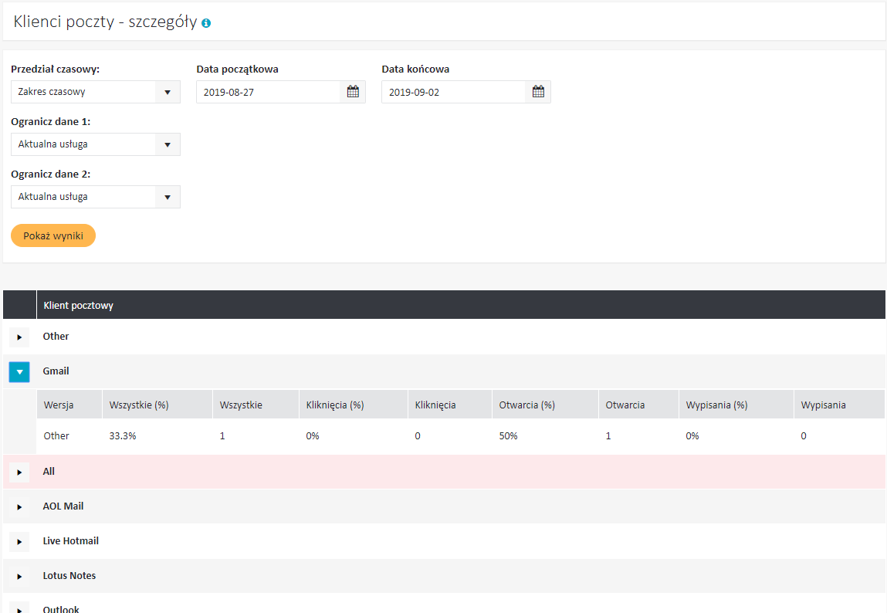Expand the Live Hotmail row
The width and height of the screenshot is (887, 613).
point(19,542)
